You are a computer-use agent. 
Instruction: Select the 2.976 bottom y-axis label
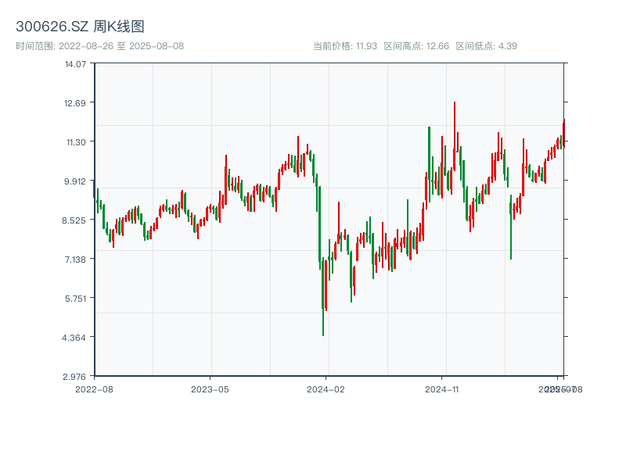pos(75,376)
